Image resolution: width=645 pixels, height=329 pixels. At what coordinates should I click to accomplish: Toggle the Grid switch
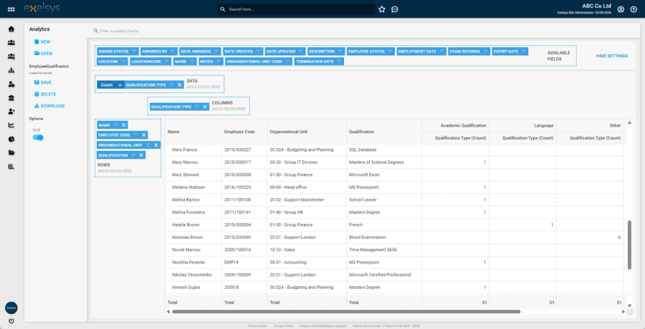[x=38, y=137]
